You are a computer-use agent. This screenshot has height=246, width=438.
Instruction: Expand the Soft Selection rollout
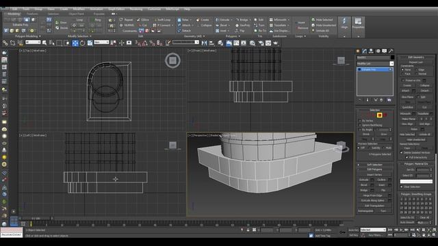pyautogui.click(x=375, y=165)
